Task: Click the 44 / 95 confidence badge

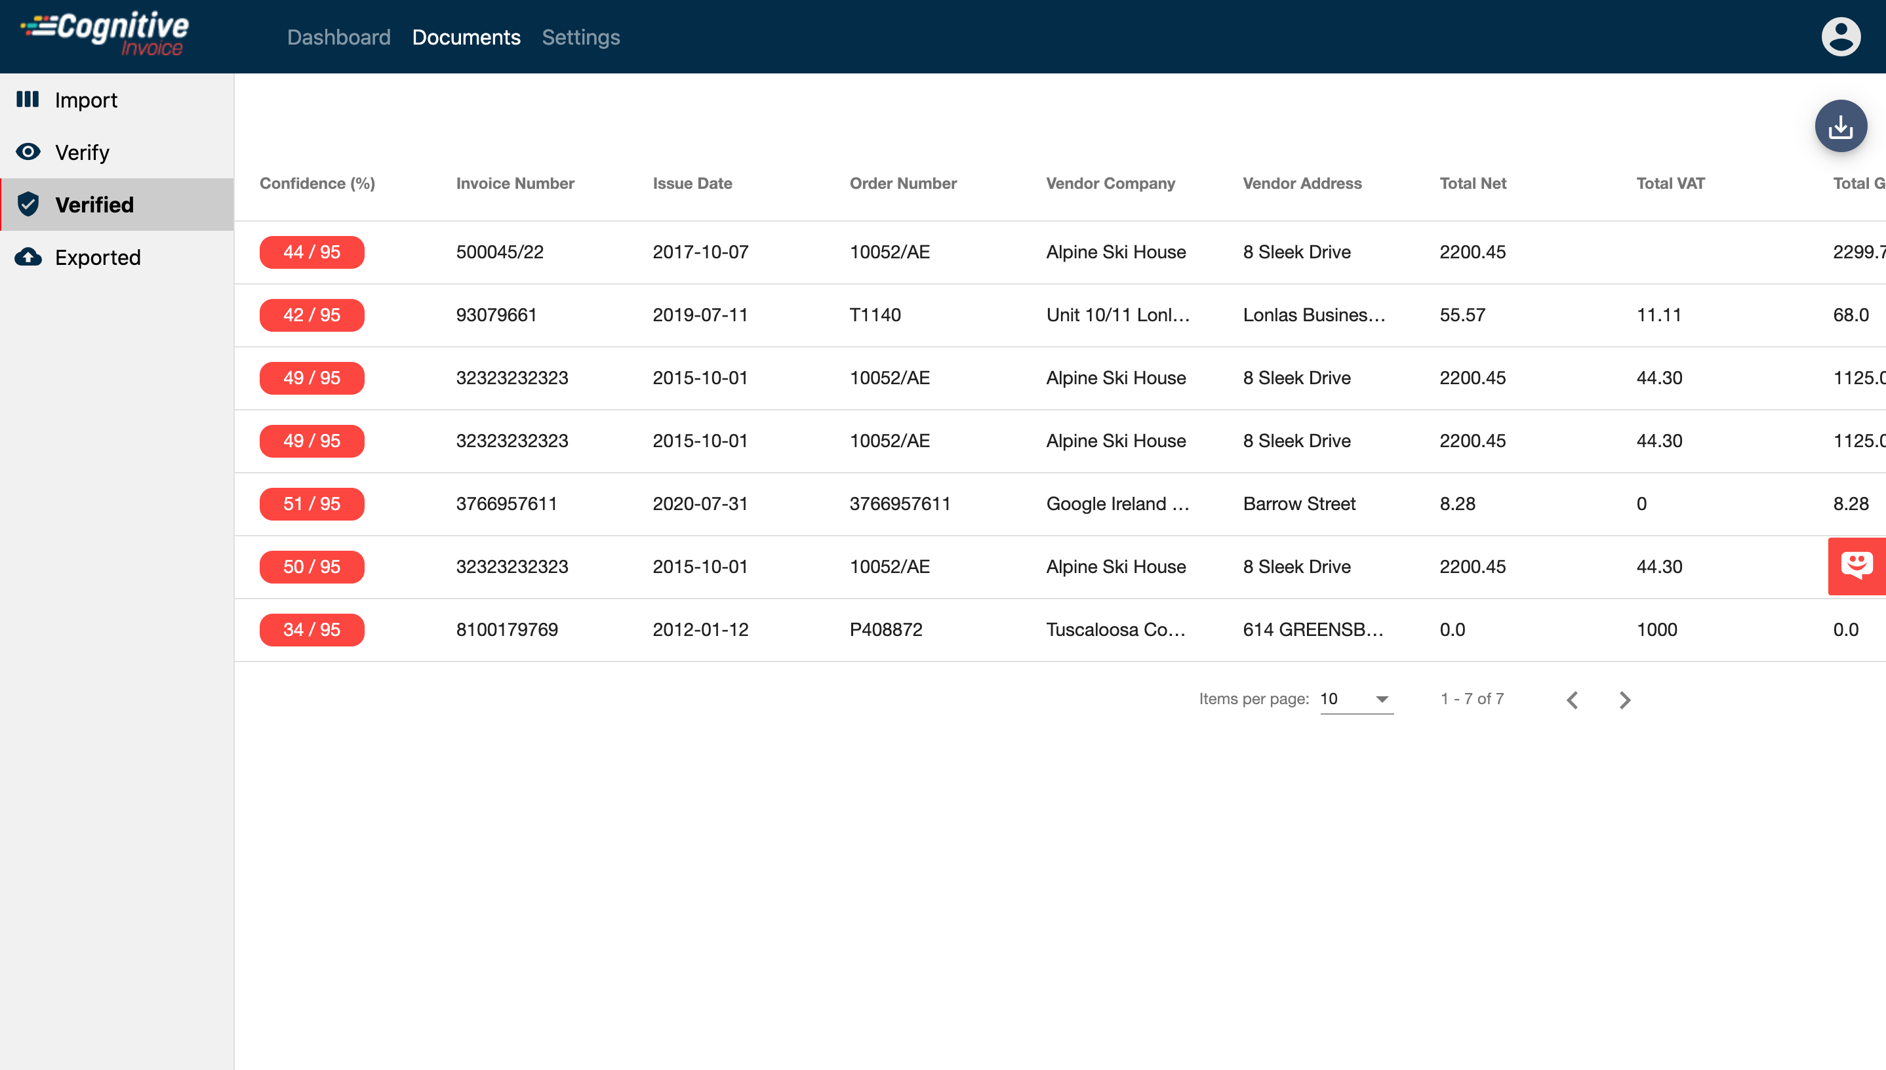Action: point(311,252)
